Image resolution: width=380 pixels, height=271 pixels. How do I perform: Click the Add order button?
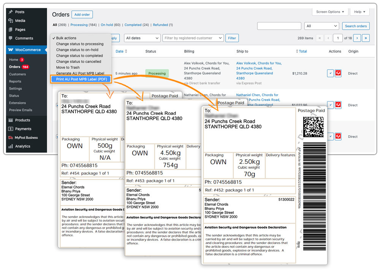pyautogui.click(x=82, y=14)
